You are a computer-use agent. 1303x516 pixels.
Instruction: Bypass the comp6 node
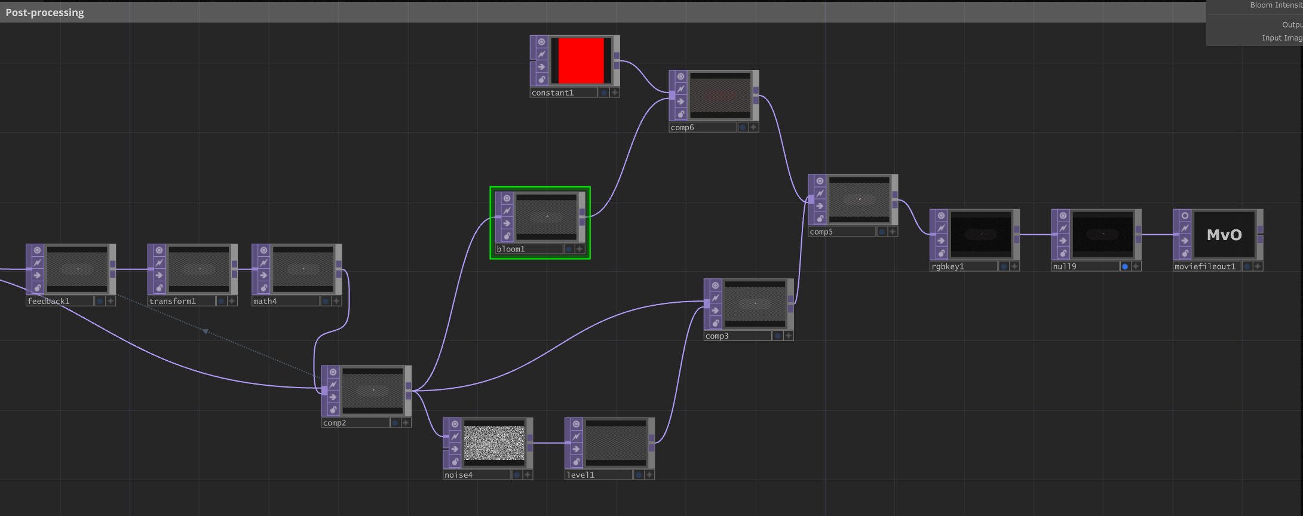point(680,102)
